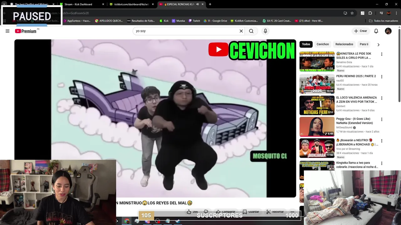Open Peggy Gou NaNaNa video thumbnail
This screenshot has height=225, width=401.
pyautogui.click(x=317, y=127)
